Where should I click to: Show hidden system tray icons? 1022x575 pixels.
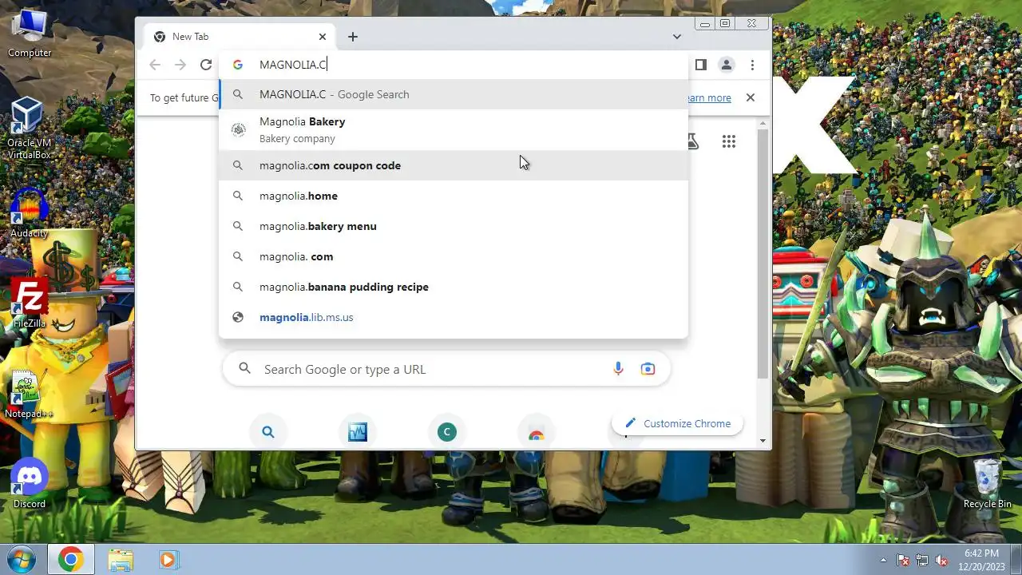883,560
